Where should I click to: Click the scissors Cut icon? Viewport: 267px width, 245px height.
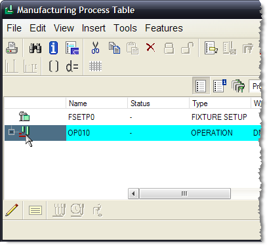tap(95, 48)
